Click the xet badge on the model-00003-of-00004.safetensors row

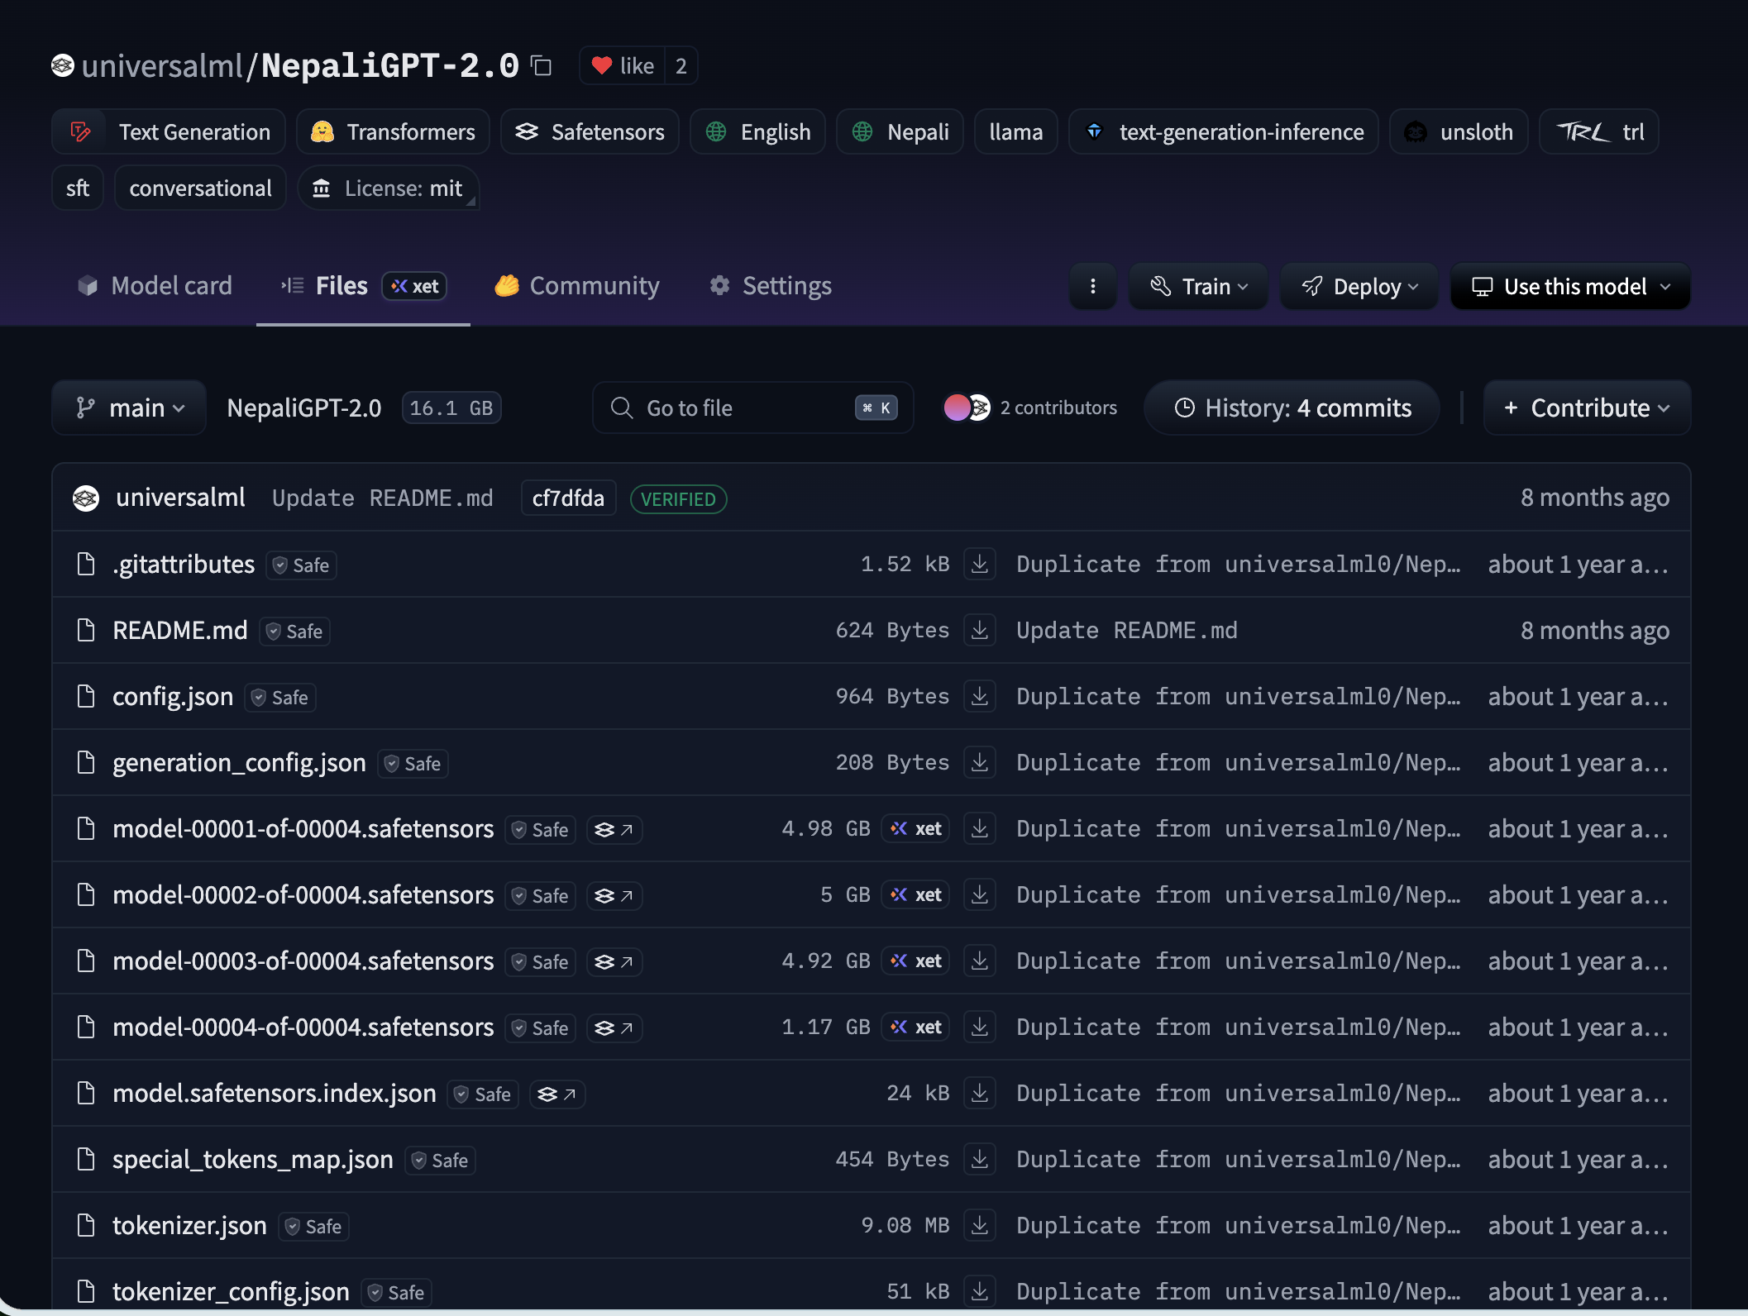(x=917, y=961)
